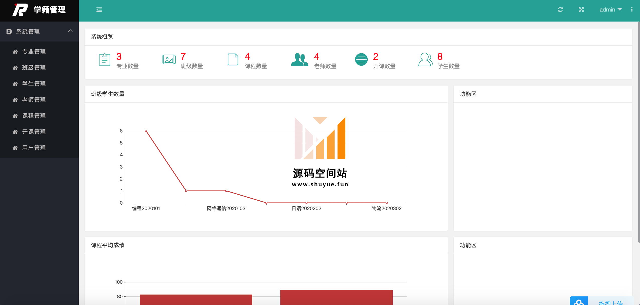
Task: Click the page vertical scrollbar
Action: pyautogui.click(x=639, y=132)
